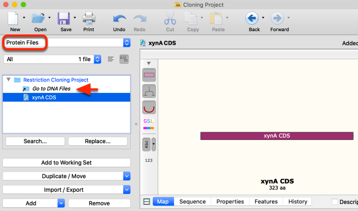Click the xynA CDS feature bar
The height and width of the screenshot is (211, 358).
pyautogui.click(x=277, y=136)
